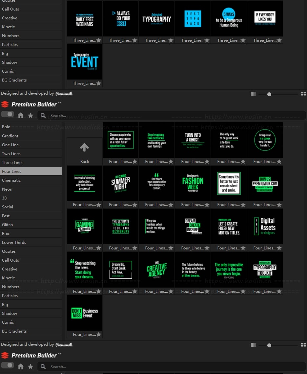The height and width of the screenshot is (374, 307).
Task: Open the Neon category
Action: tap(31, 189)
